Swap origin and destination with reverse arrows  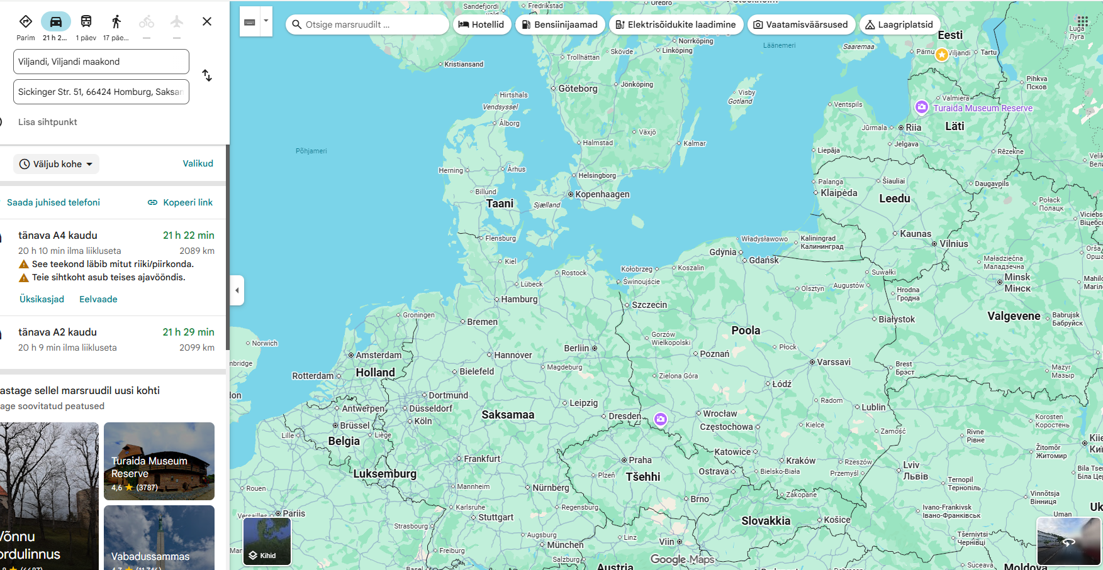[x=207, y=75]
